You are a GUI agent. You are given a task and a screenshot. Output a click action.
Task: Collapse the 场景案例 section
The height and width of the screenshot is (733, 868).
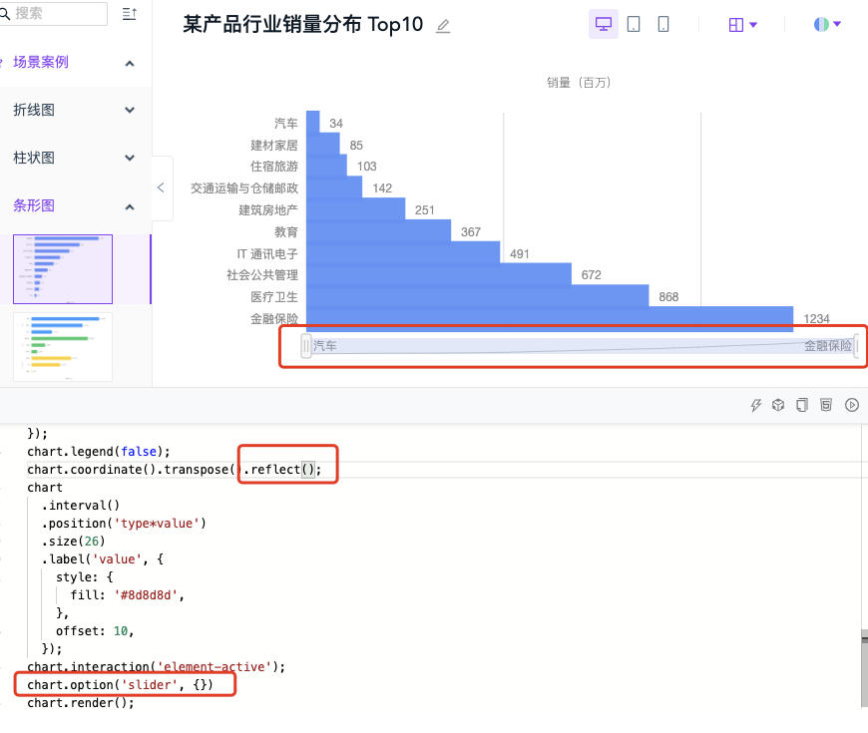tap(129, 62)
